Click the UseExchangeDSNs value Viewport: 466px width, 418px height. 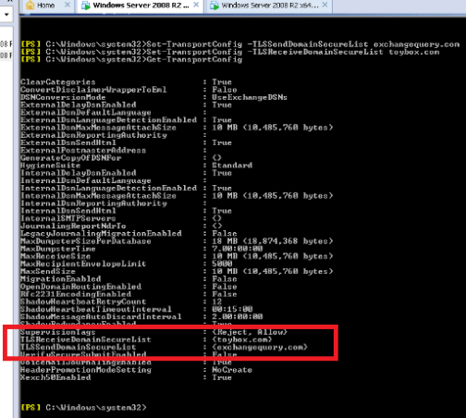(x=250, y=97)
